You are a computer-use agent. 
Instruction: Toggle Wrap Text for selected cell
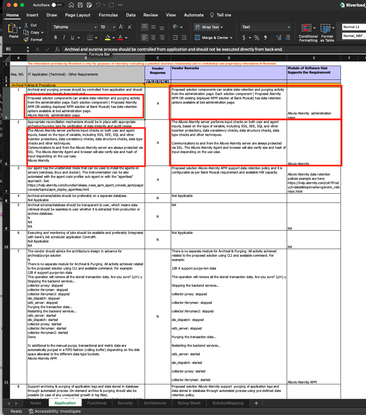tap(207, 27)
